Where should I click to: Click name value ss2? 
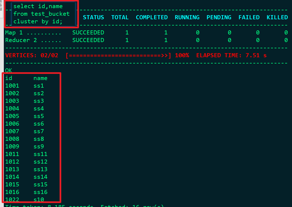click(39, 93)
